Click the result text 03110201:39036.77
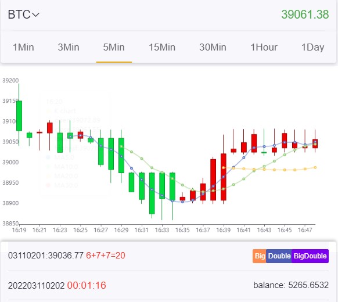Screen dimensions: 338x302 click(46, 256)
